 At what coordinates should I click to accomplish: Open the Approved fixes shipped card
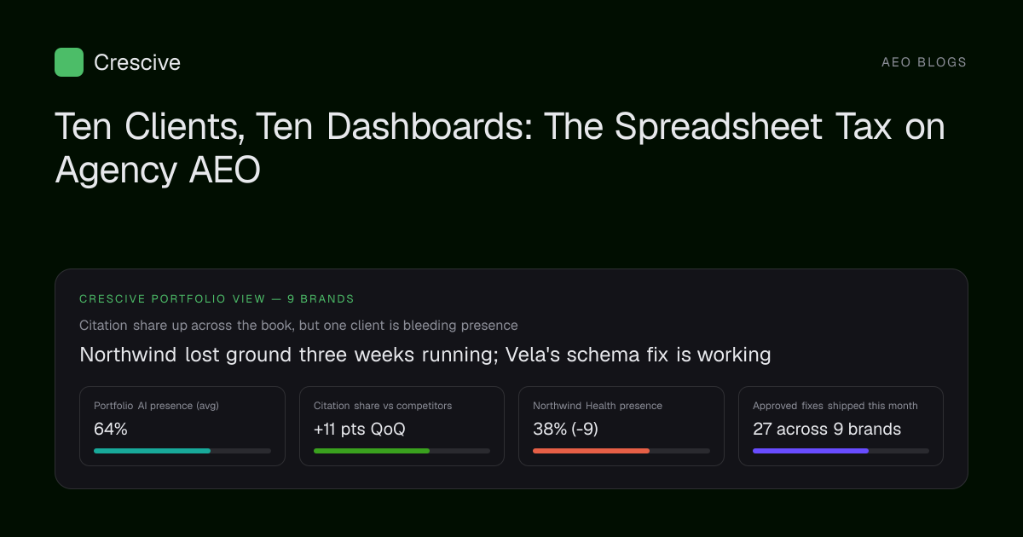pyautogui.click(x=841, y=426)
